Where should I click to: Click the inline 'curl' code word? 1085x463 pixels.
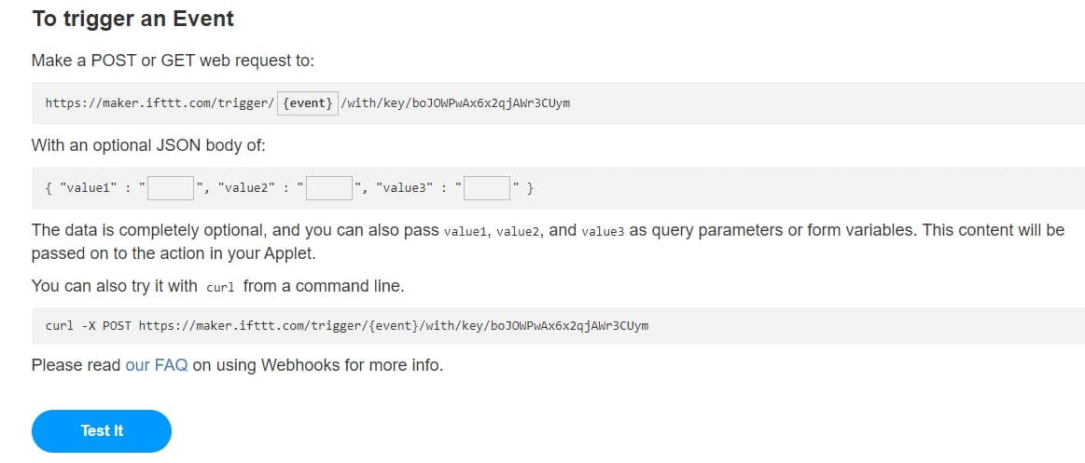(x=220, y=287)
